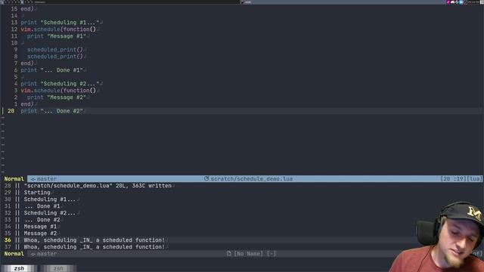Screen dimensions: 484x272
Task: Click line 37 Whoa, scheduling _IN_ message
Action: (94, 247)
